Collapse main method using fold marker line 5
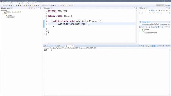171x96 pixels. pos(48,21)
